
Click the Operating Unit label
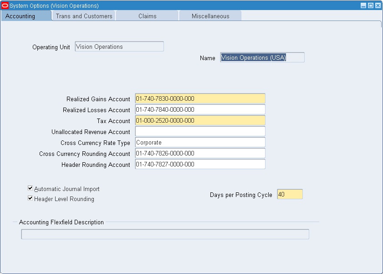point(51,47)
